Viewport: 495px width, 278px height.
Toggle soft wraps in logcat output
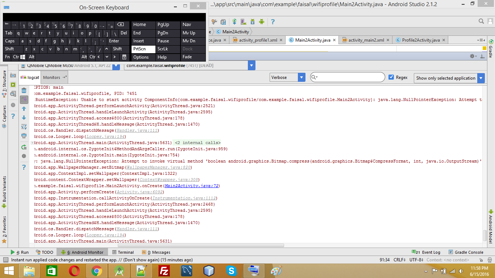point(24,127)
